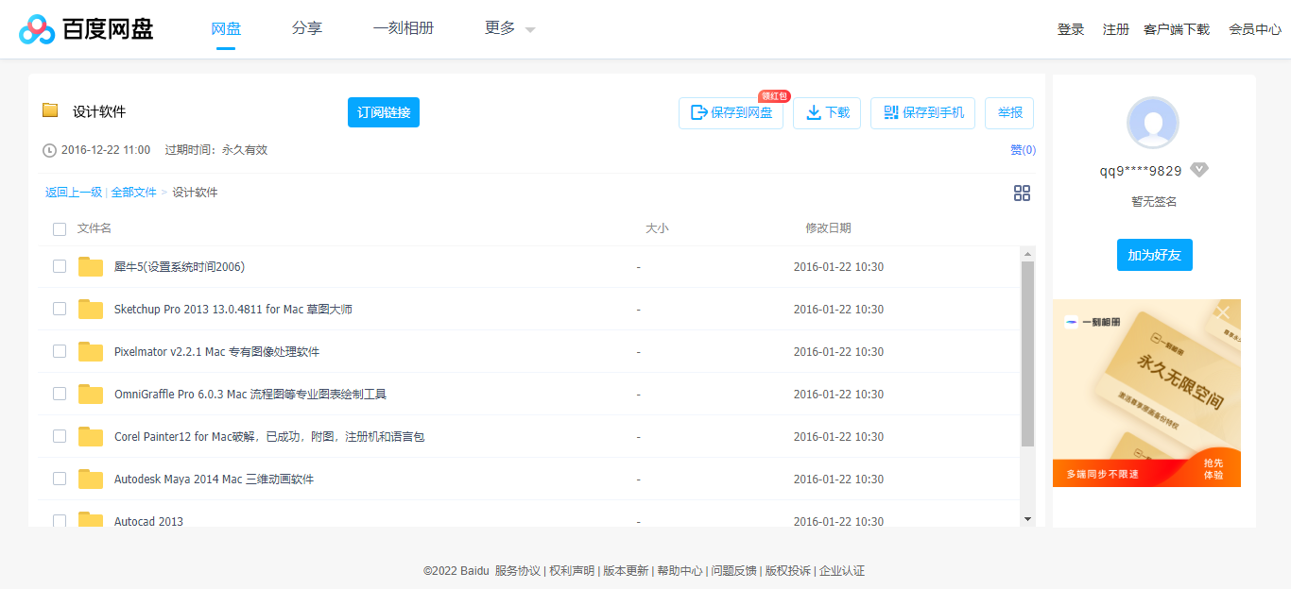Expand the chevron next to qq9****9829
Viewport: 1291px width, 589px height.
[x=1199, y=169]
